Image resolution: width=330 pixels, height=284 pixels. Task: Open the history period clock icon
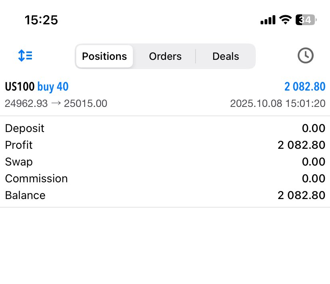305,55
